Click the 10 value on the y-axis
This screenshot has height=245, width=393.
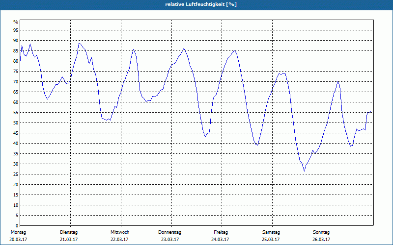click(16, 205)
